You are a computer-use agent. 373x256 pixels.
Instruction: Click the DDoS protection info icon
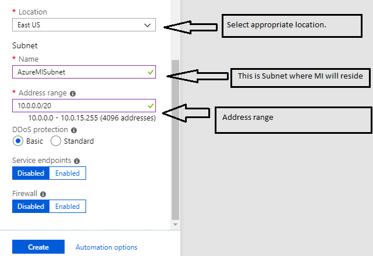click(x=74, y=130)
